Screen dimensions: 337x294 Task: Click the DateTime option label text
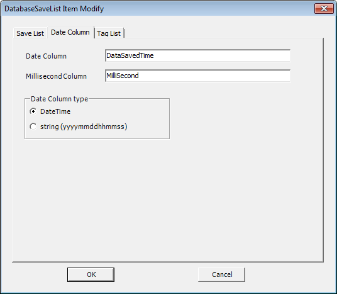55,111
